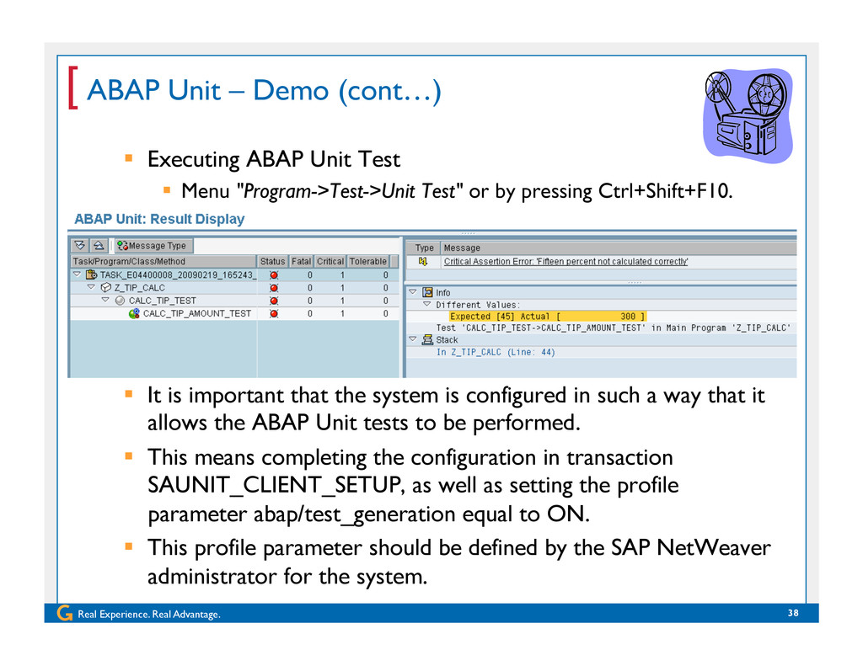This screenshot has width=863, height=666.
Task: Click the class circle icon beside CALC_TIP_TEST
Action: pyautogui.click(x=120, y=301)
